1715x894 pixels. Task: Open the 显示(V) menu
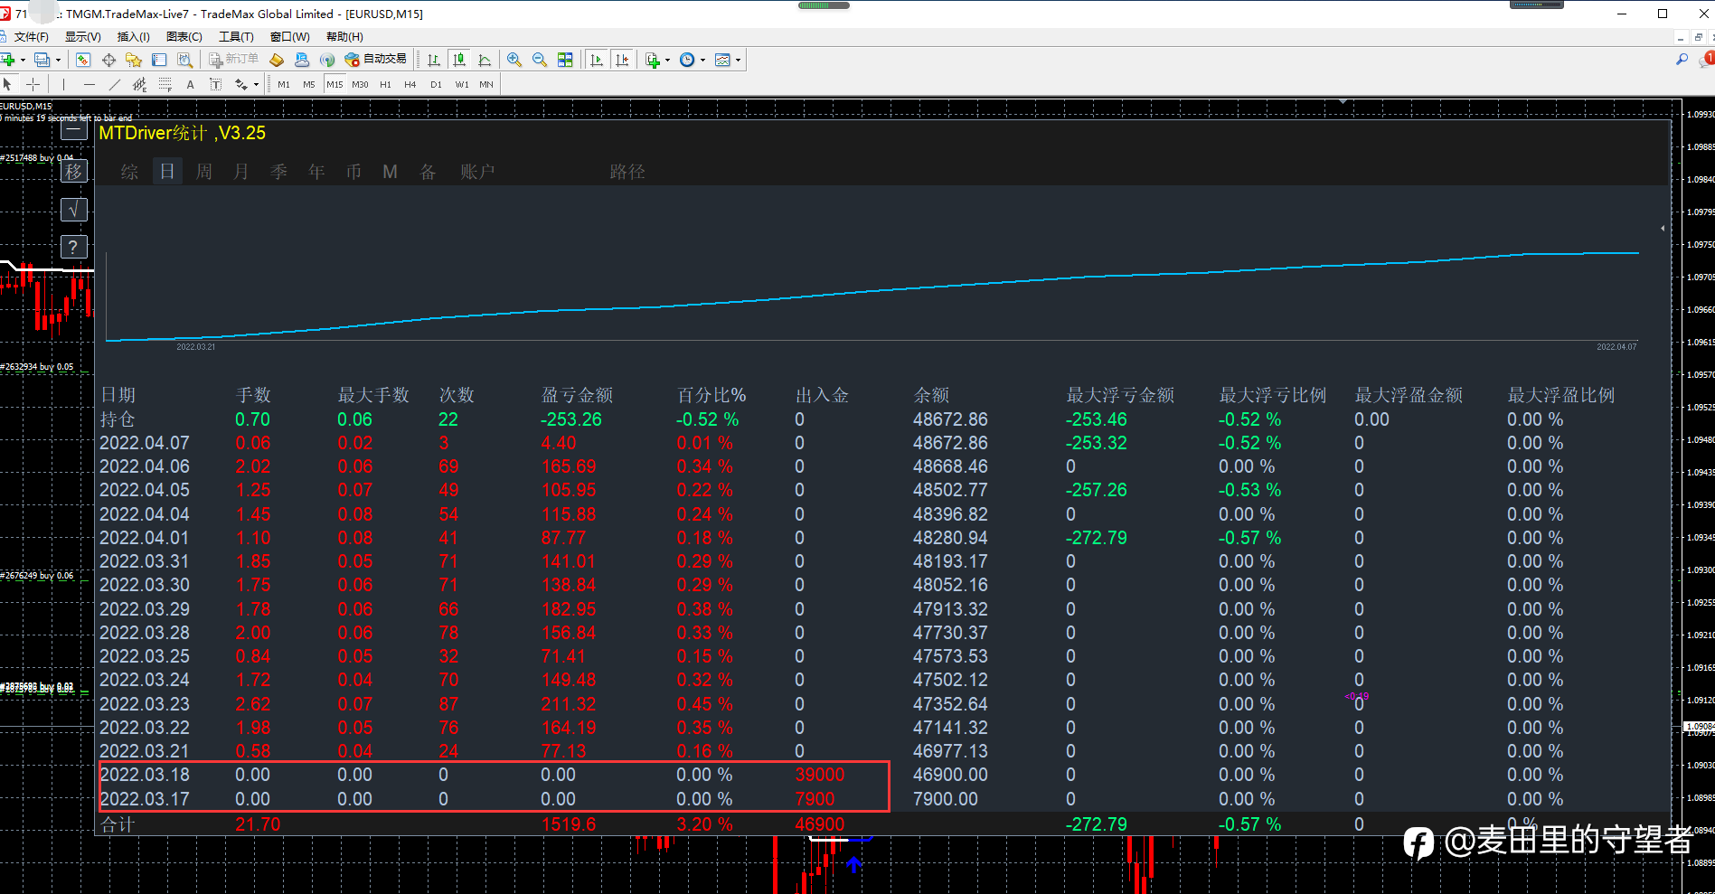[82, 37]
